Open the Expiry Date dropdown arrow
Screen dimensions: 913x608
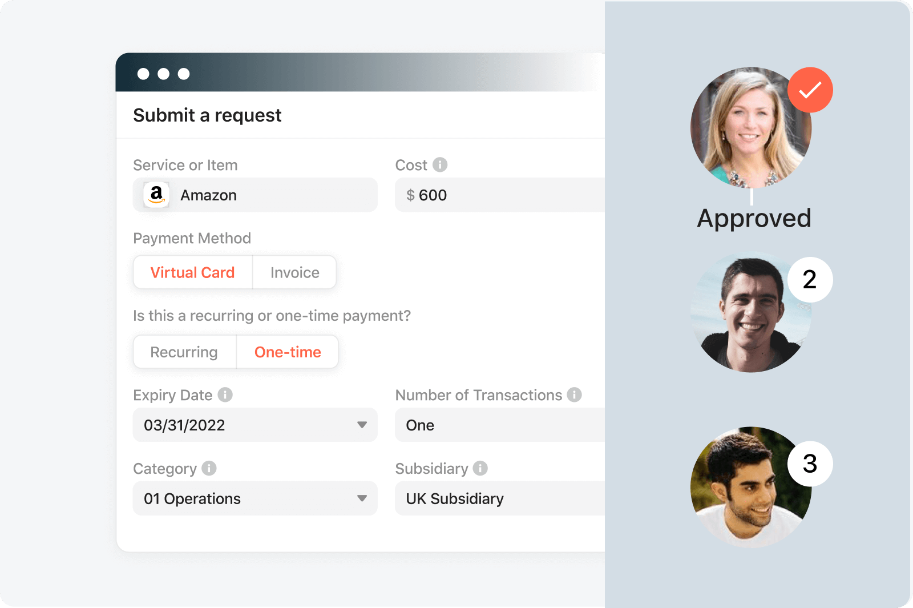[x=362, y=425]
